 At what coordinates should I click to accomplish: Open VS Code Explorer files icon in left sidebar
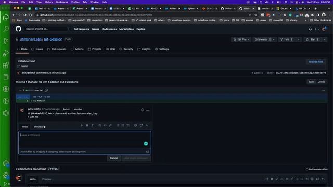6,17
